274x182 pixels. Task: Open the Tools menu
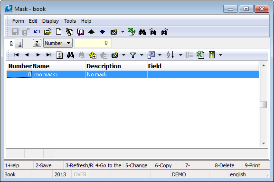point(70,21)
